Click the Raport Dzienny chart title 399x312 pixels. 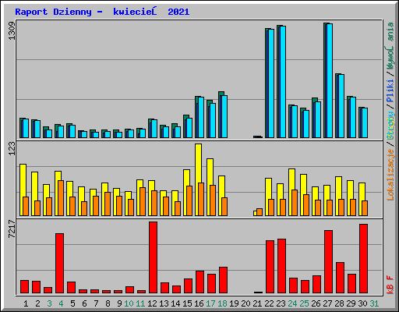(102, 12)
